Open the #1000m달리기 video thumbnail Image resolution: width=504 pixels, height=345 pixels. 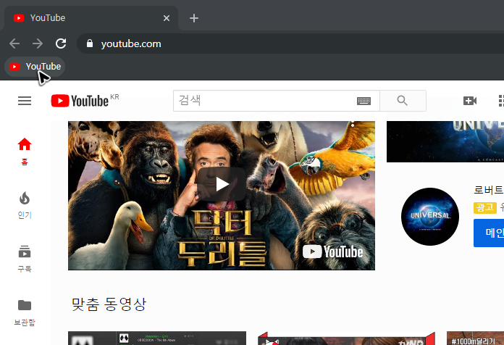coord(475,338)
